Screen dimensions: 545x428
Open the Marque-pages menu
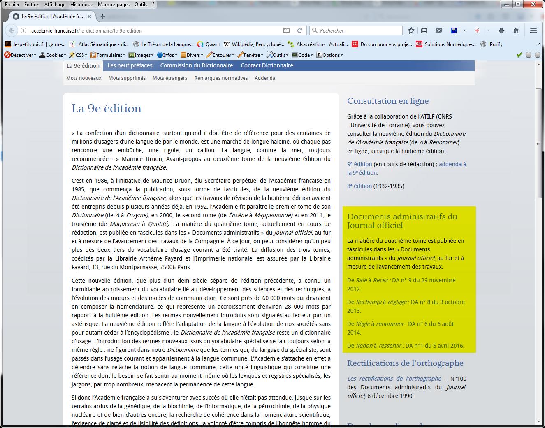pyautogui.click(x=114, y=5)
